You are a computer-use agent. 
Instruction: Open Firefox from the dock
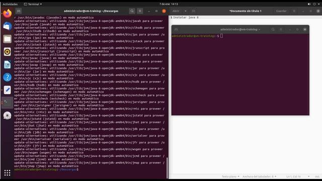point(8,14)
